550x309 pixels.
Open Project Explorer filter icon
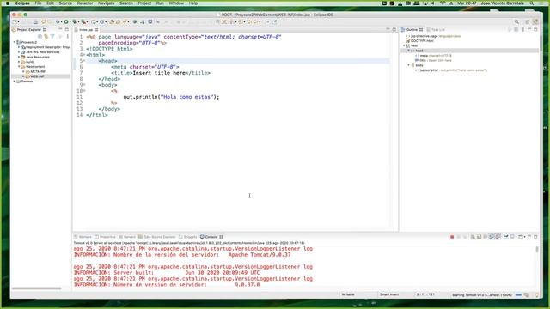tap(52, 36)
